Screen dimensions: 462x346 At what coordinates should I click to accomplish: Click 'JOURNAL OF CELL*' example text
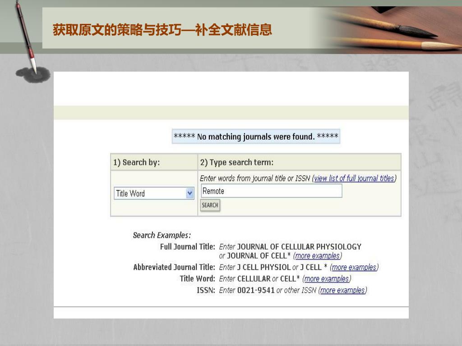(259, 256)
